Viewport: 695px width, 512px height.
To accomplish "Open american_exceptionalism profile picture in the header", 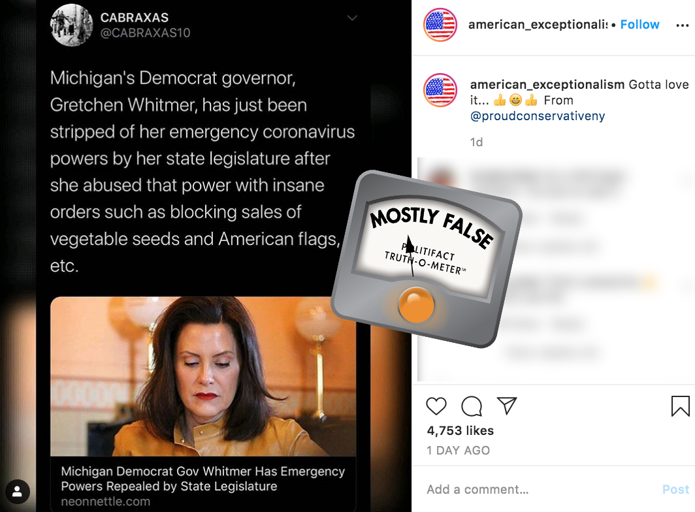I will (440, 25).
